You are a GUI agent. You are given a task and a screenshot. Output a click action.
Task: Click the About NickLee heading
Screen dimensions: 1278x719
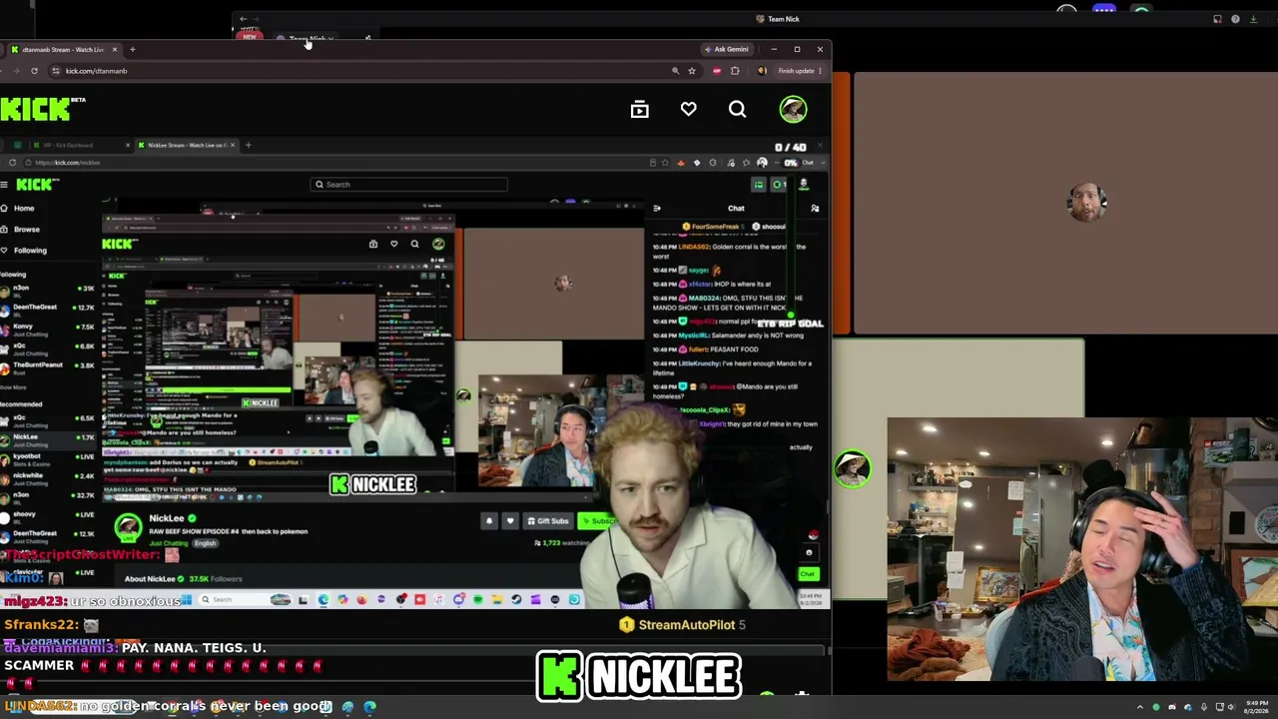(150, 579)
